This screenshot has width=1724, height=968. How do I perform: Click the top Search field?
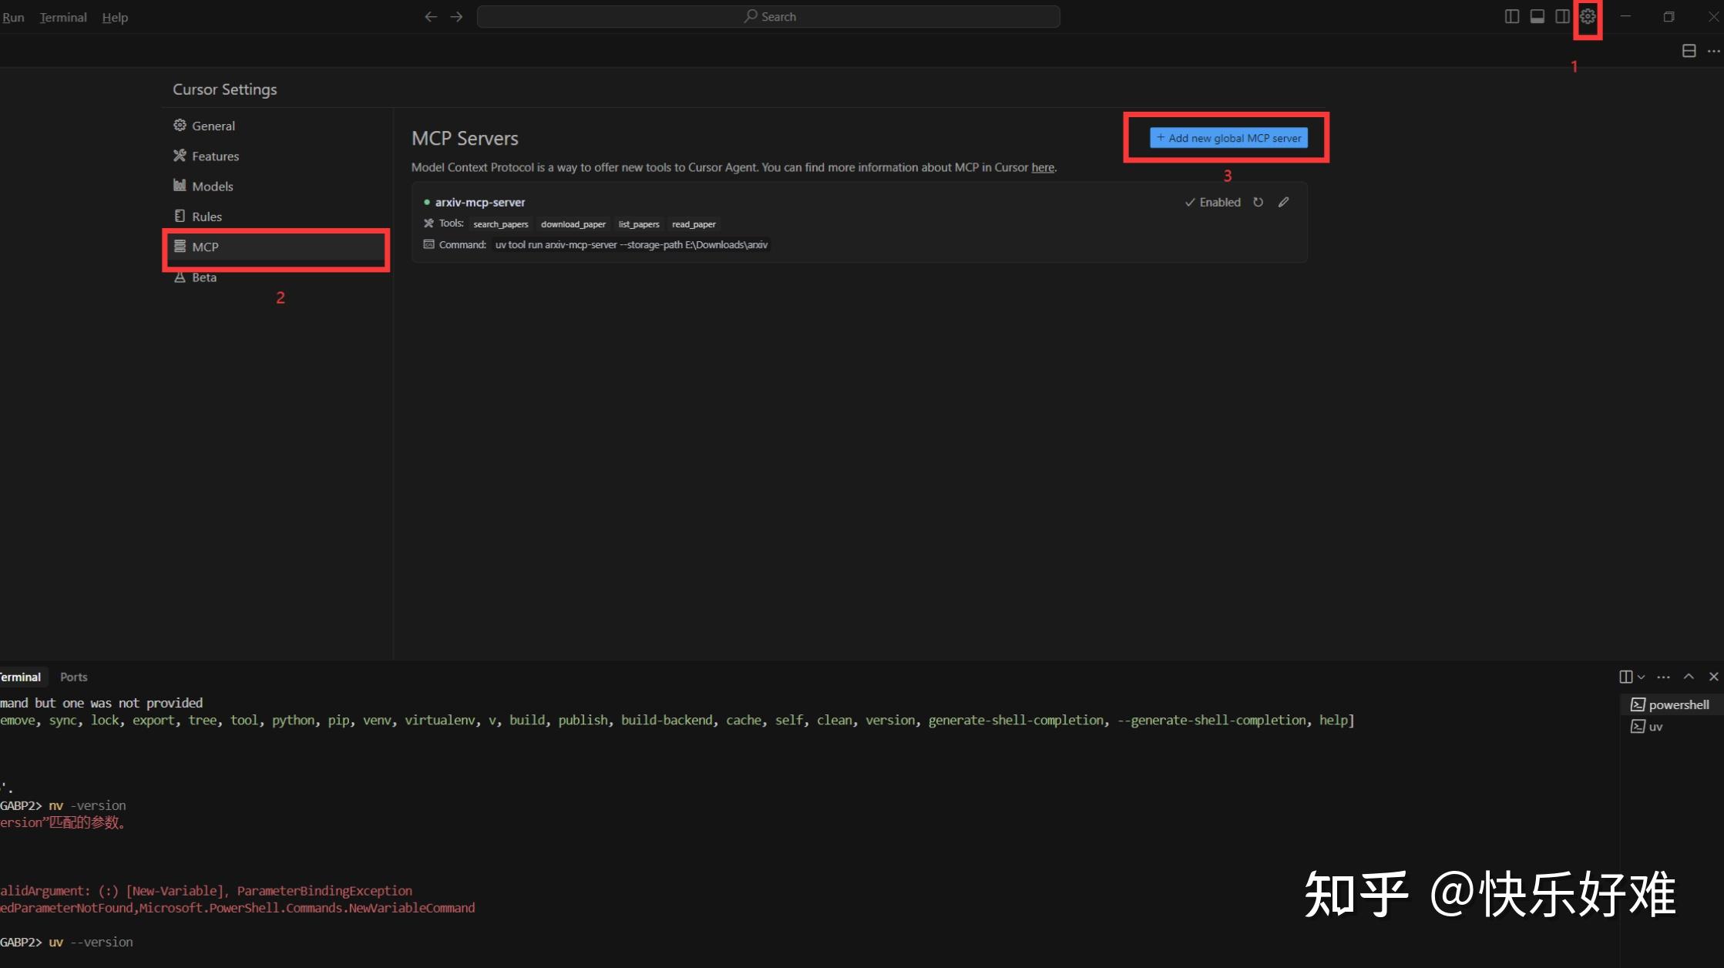click(x=768, y=16)
